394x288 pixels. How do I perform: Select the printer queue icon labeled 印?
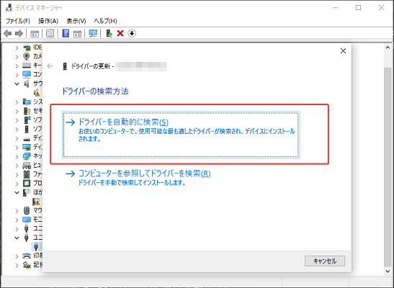coord(27,256)
